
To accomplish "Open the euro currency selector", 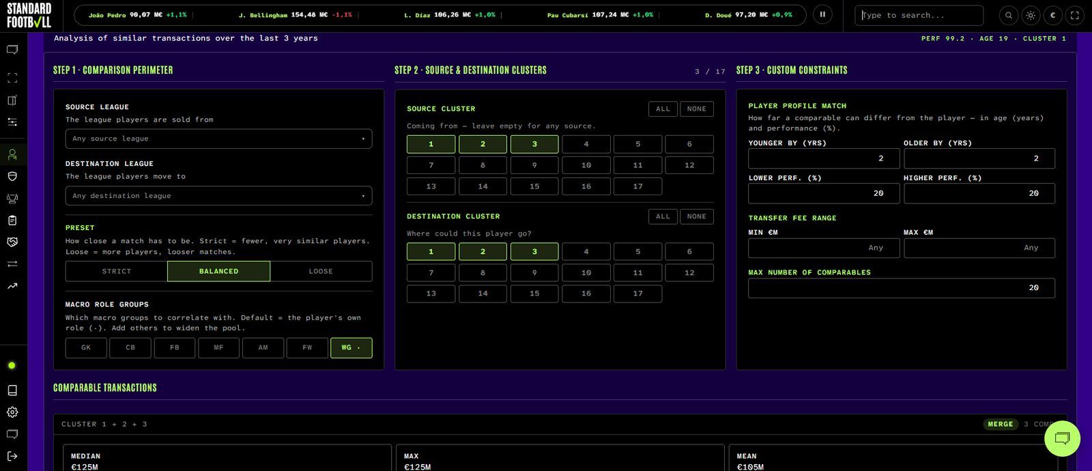I will pyautogui.click(x=1052, y=15).
